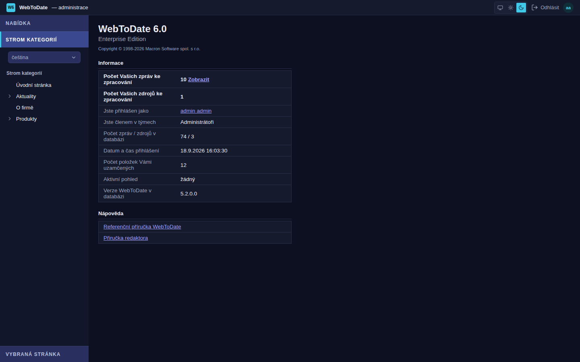The width and height of the screenshot is (580, 362).
Task: Select Produkty tree item
Action: point(27,119)
